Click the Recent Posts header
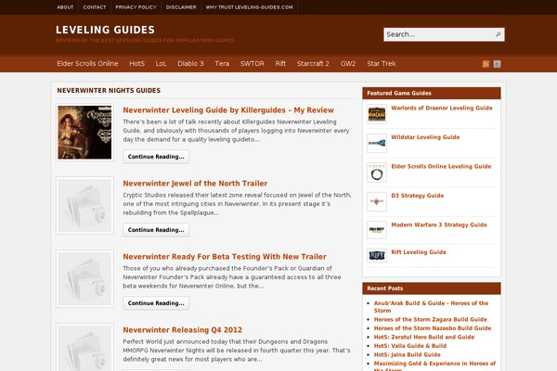Screen dimensions: 557x371 [x=432, y=288]
